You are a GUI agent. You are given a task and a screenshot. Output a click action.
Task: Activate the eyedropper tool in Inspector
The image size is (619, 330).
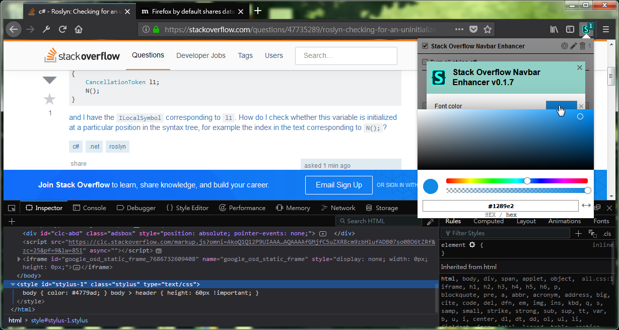(431, 221)
